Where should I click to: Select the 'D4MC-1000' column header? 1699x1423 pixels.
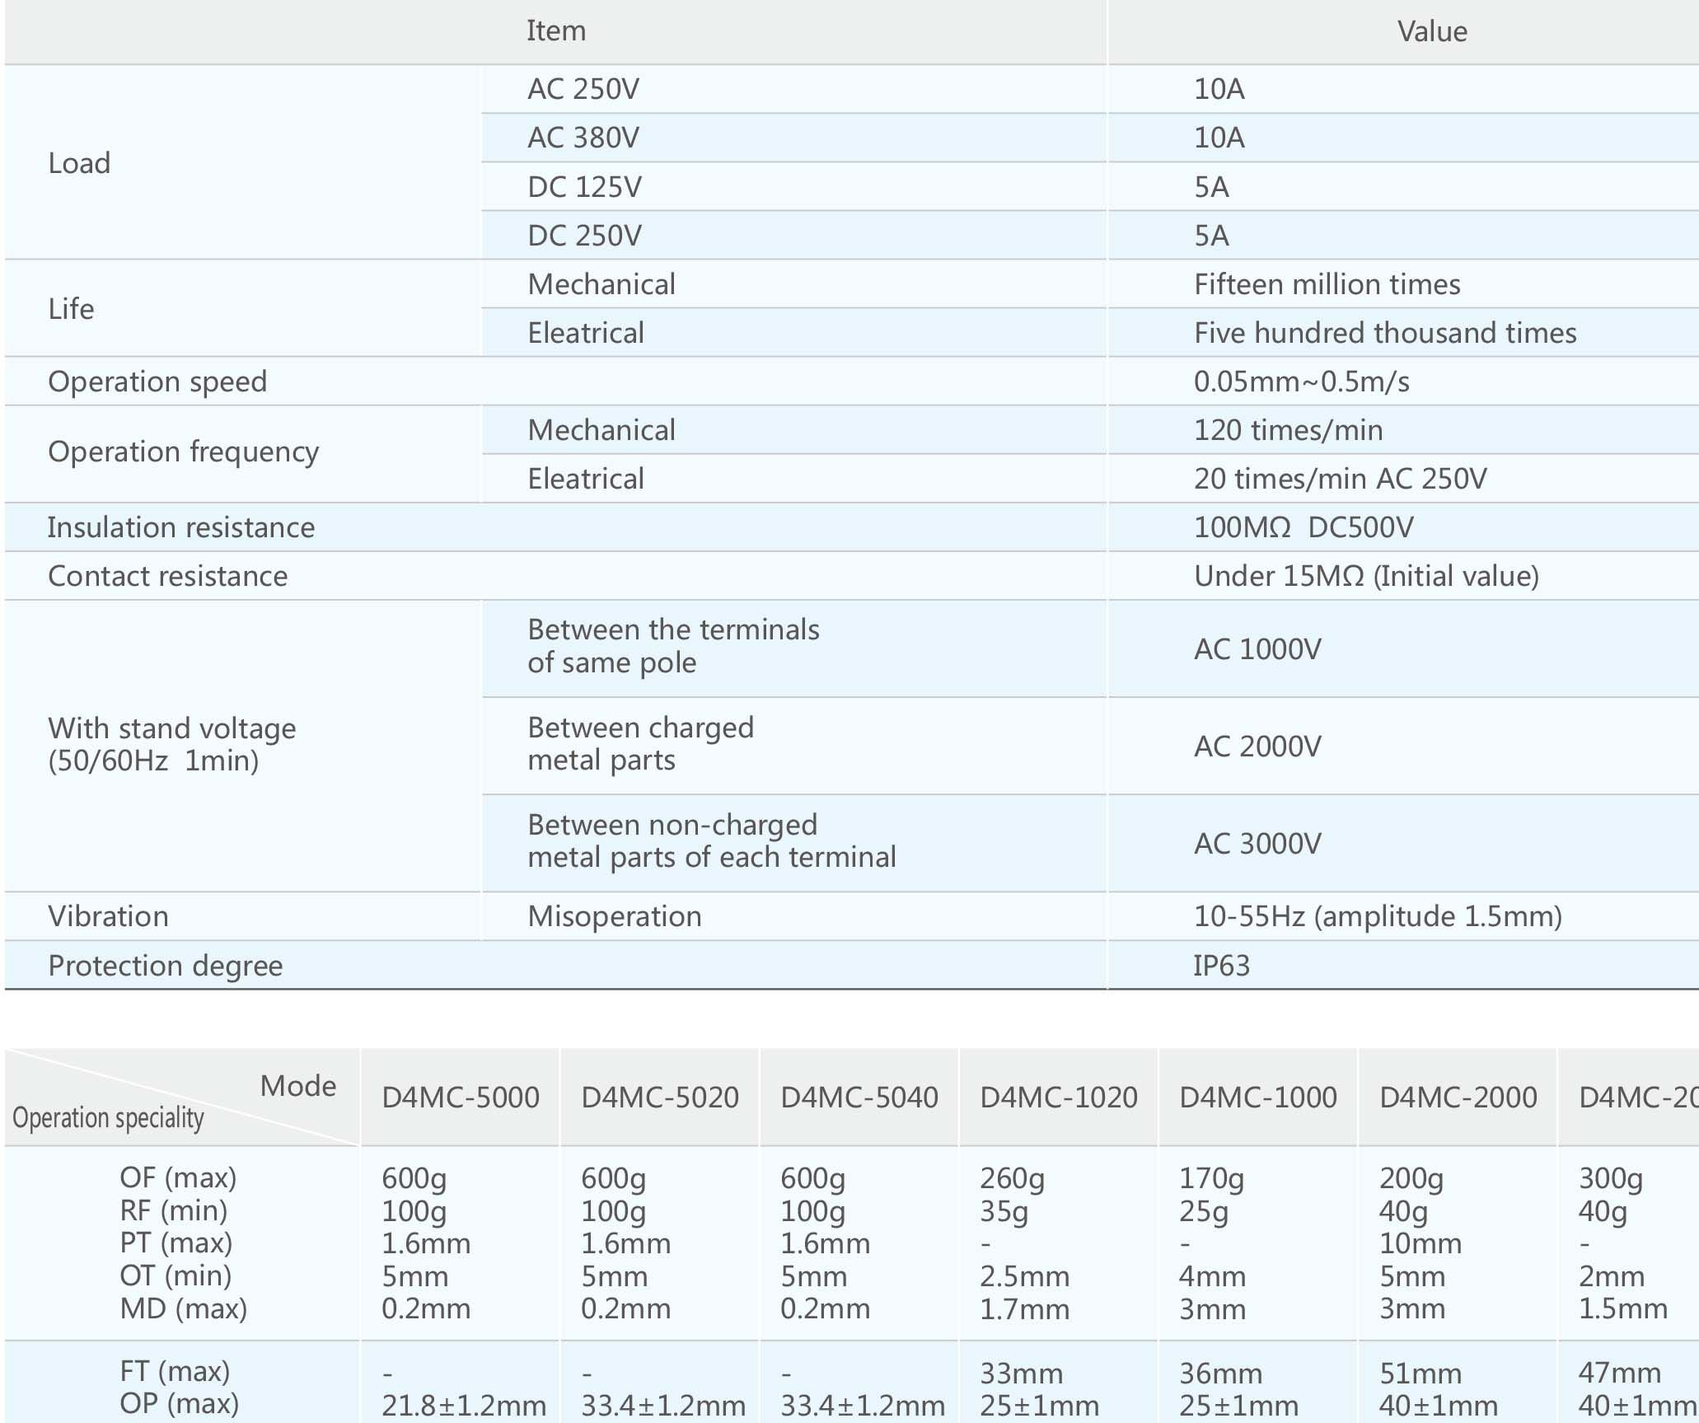(1258, 1098)
